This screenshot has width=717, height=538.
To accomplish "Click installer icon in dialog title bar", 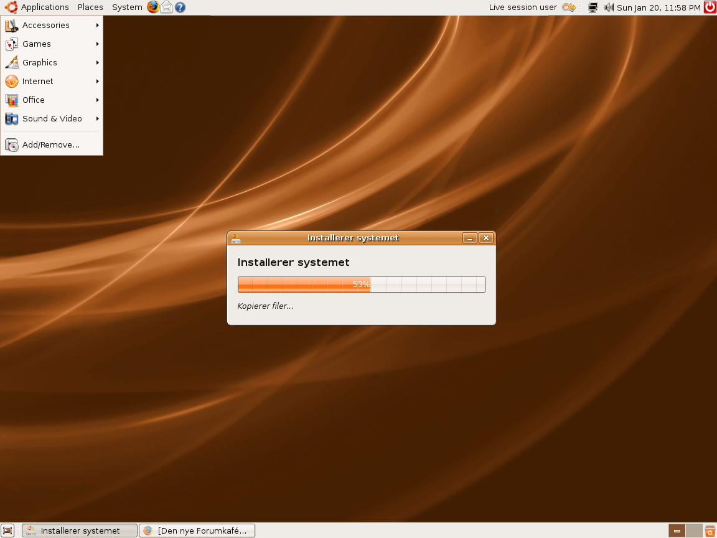I will 236,238.
